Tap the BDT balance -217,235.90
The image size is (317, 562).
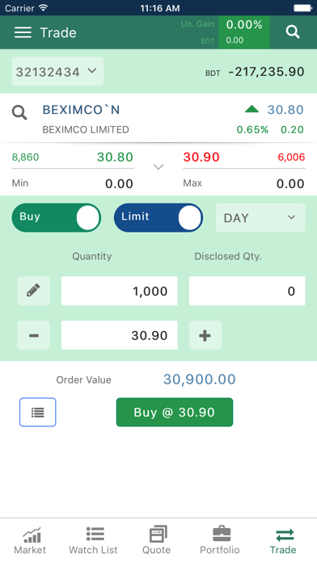pos(266,72)
